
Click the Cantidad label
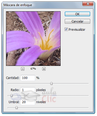[13, 78]
